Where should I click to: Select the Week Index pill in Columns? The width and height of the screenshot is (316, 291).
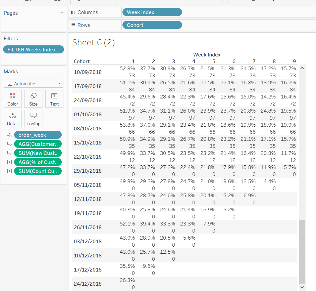pyautogui.click(x=152, y=12)
